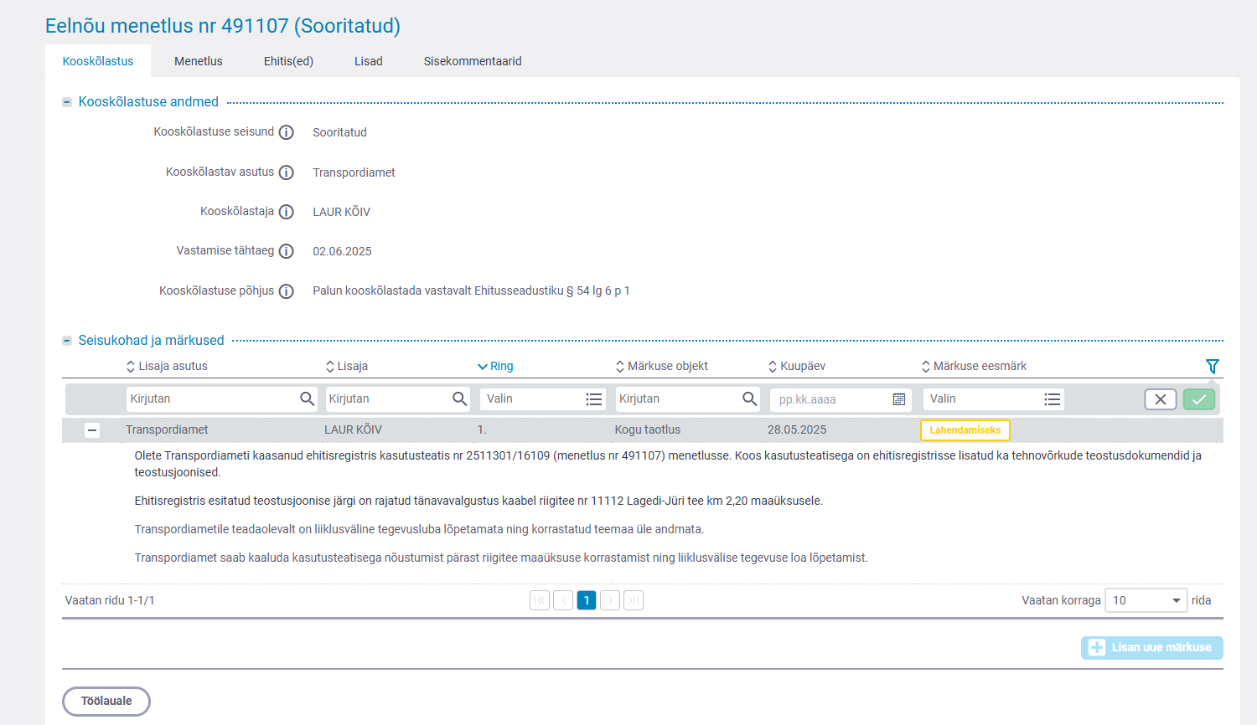Open the calendar picker in Kuupäev filter
The image size is (1257, 725).
(899, 399)
